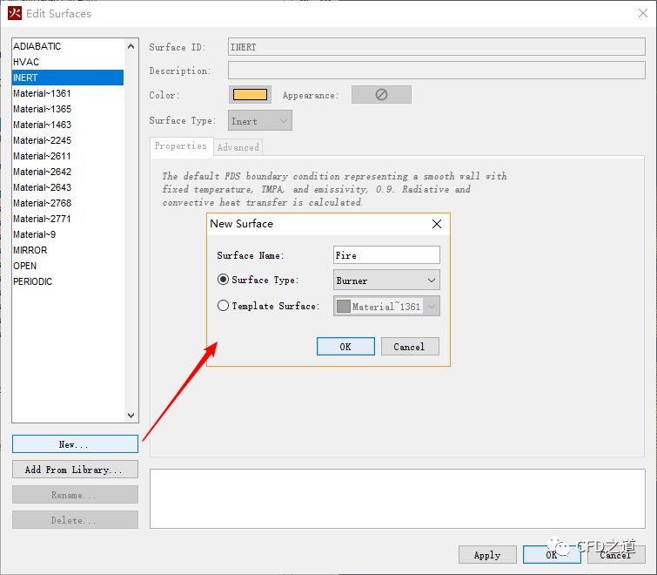Select Material~2245 in the surface list

point(42,140)
